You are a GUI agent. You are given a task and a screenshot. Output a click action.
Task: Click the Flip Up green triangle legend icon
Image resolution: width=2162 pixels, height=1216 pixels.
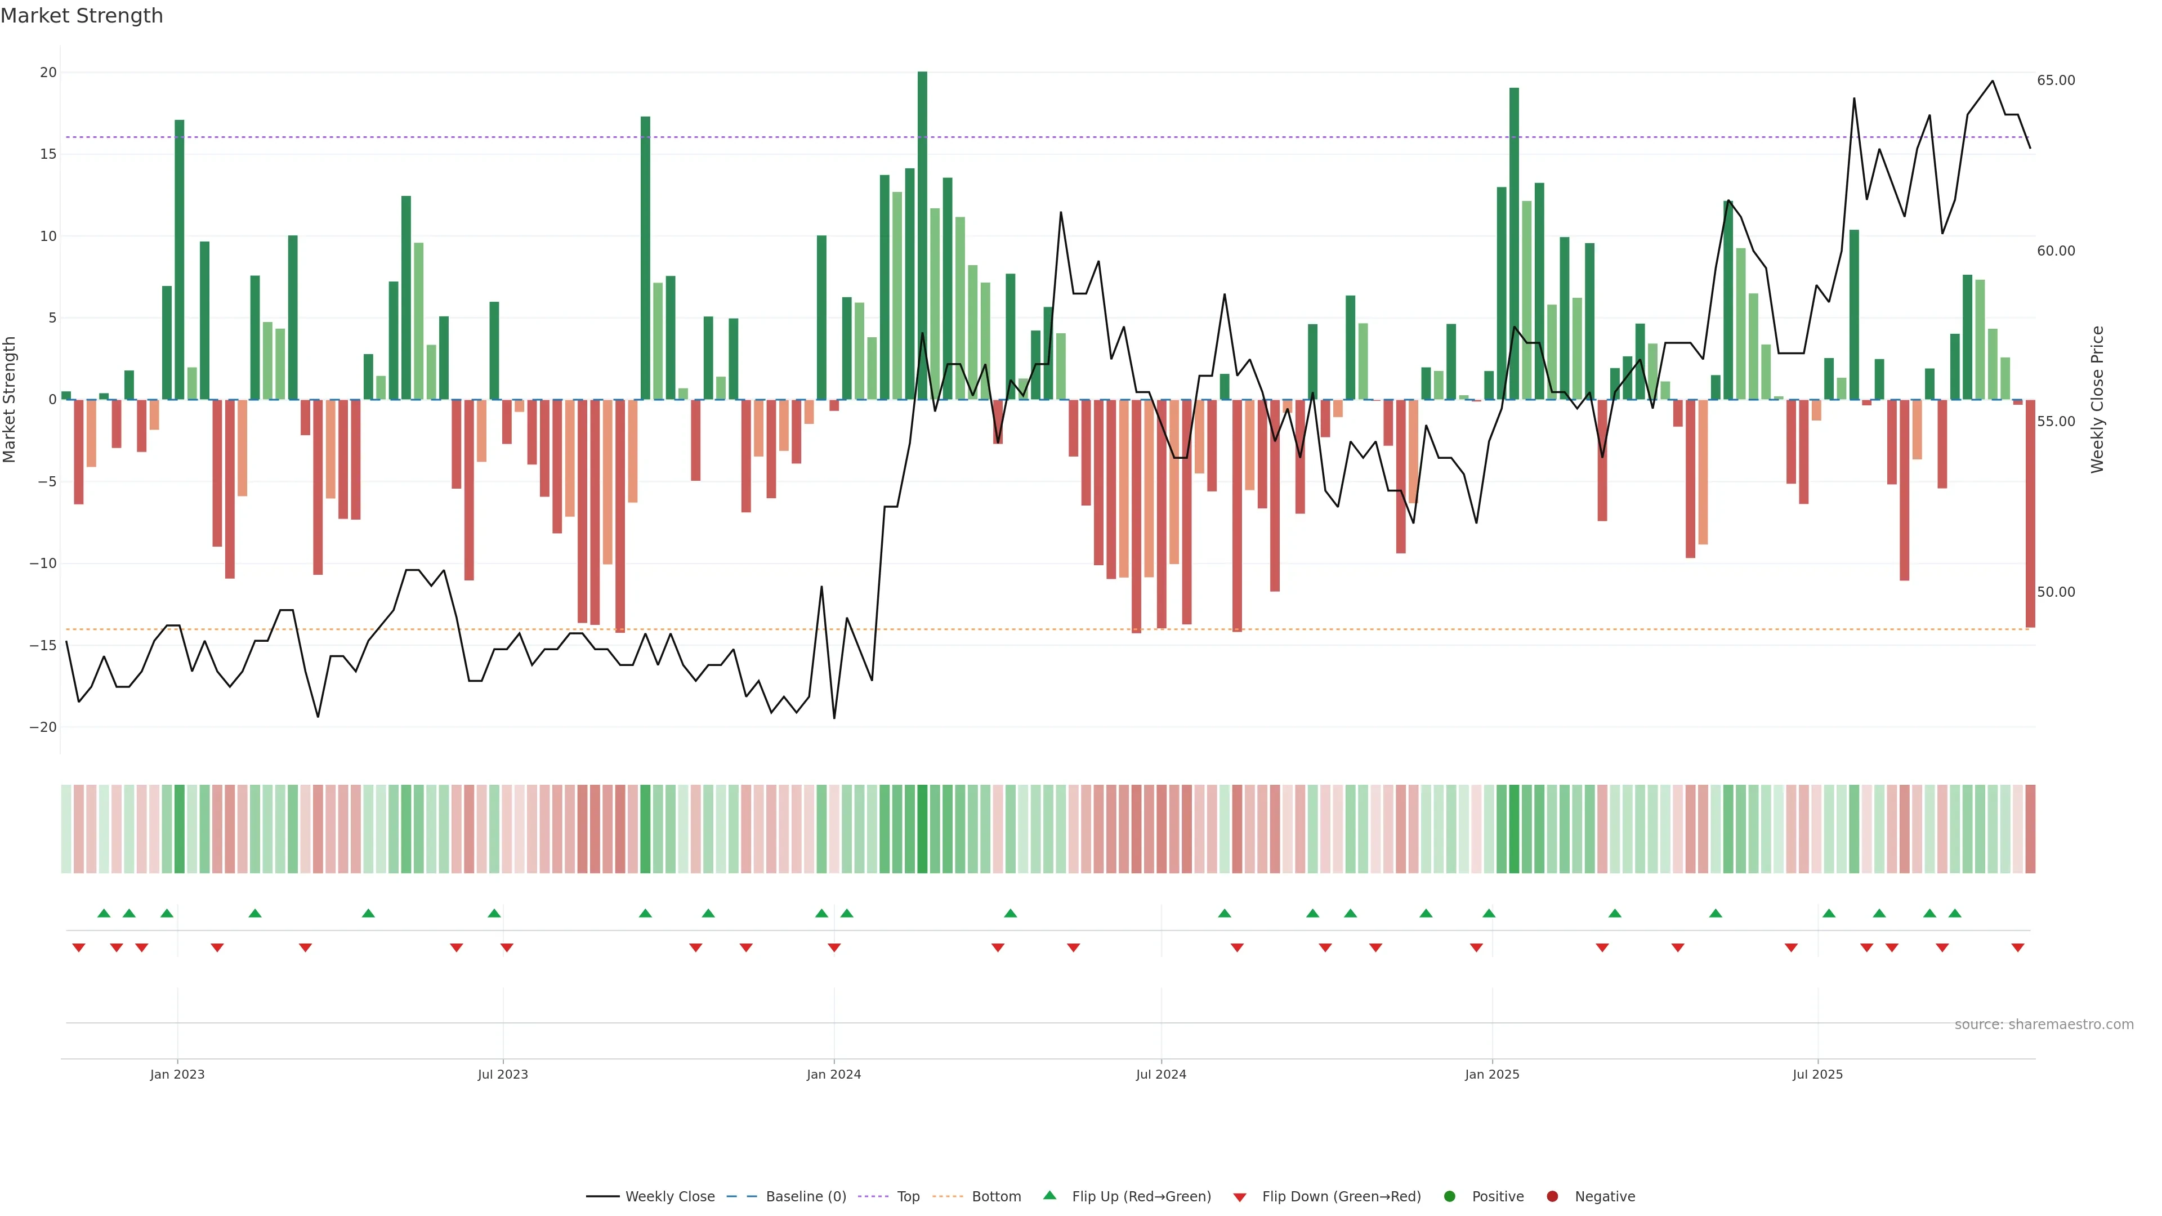pyautogui.click(x=1049, y=1196)
